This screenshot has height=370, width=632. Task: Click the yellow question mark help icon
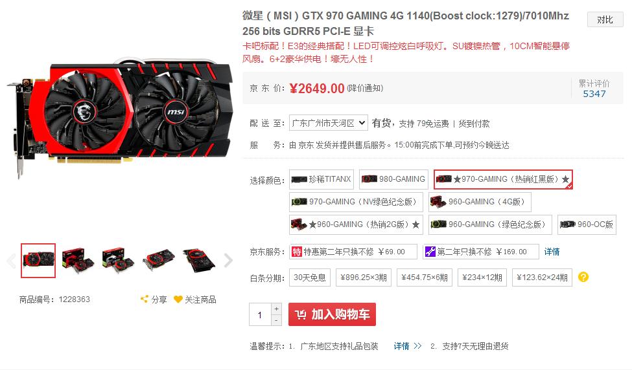click(583, 277)
